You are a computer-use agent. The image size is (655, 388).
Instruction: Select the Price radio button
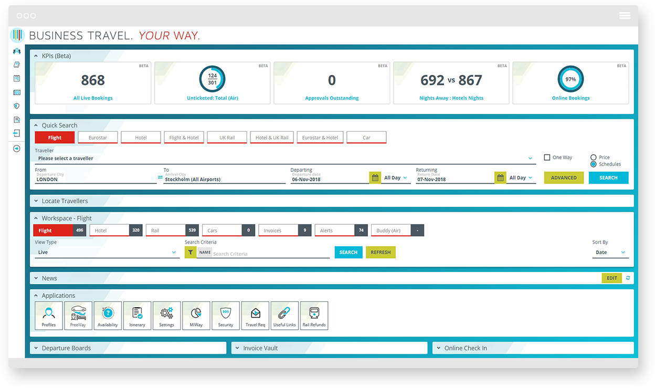tap(594, 158)
